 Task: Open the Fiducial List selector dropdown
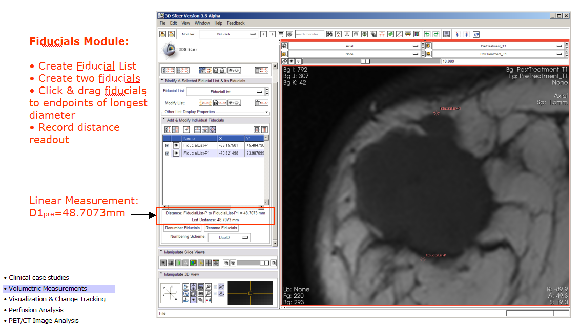[225, 91]
